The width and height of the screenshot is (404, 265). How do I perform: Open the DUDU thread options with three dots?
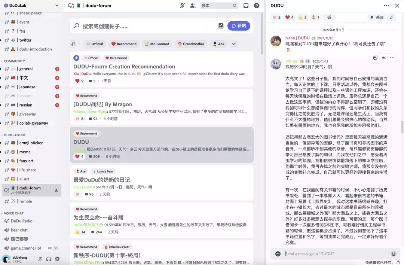[x=386, y=5]
